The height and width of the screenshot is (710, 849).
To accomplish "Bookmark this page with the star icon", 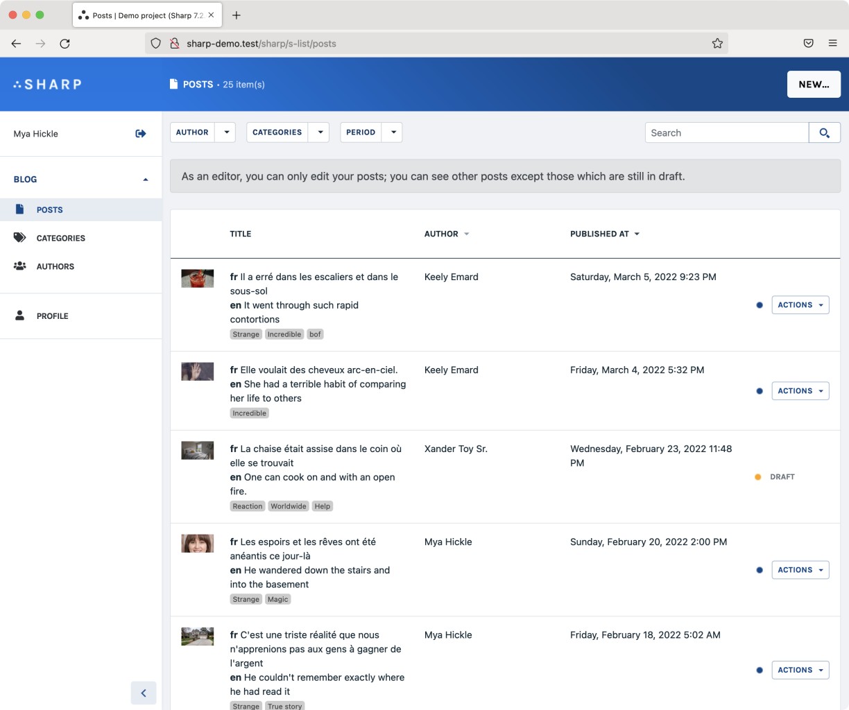I will [717, 43].
